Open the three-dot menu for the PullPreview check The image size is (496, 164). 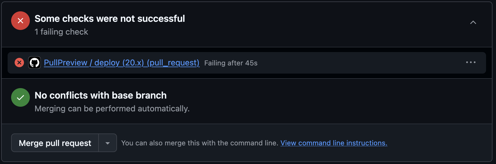471,63
